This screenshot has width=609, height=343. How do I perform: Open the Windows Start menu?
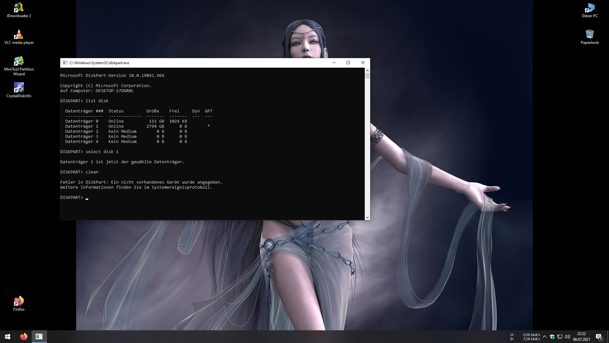click(x=8, y=337)
